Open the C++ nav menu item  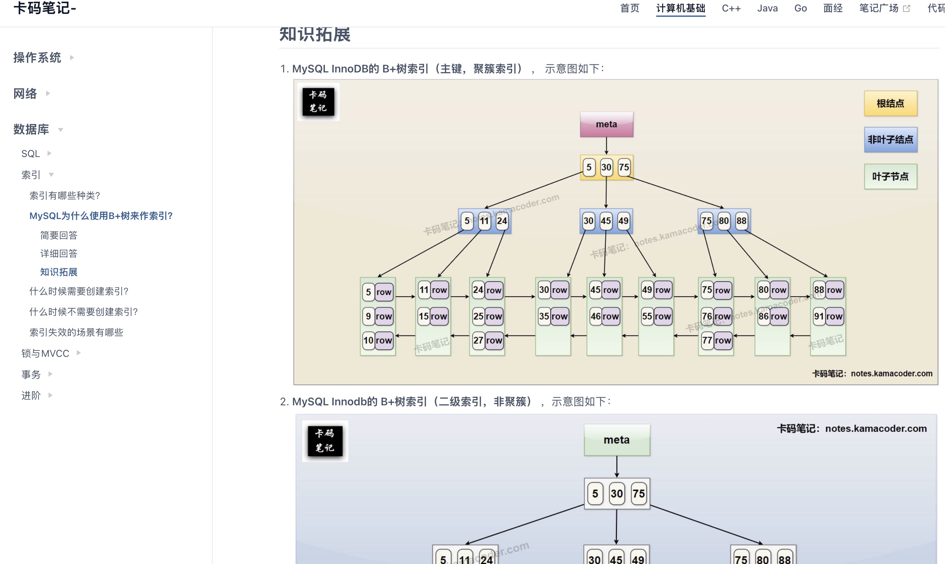731,8
